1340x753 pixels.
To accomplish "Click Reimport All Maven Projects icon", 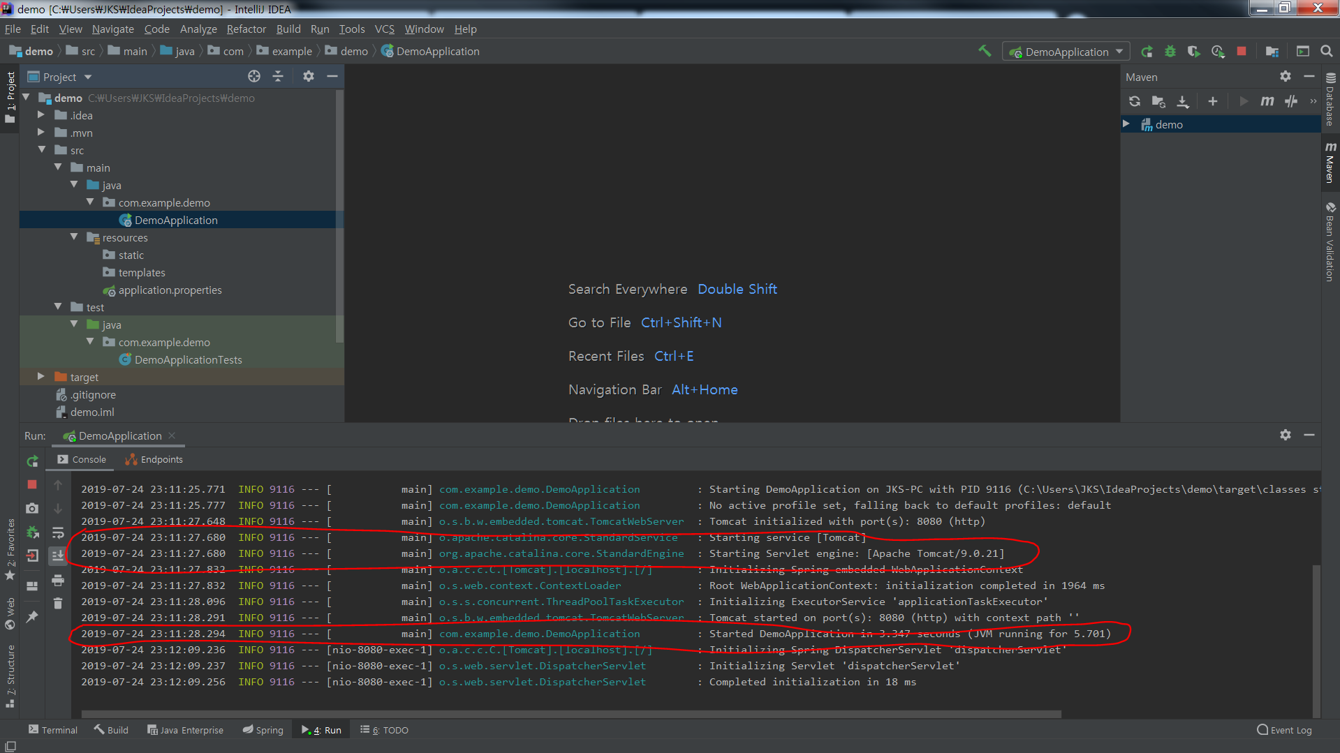I will click(x=1135, y=101).
